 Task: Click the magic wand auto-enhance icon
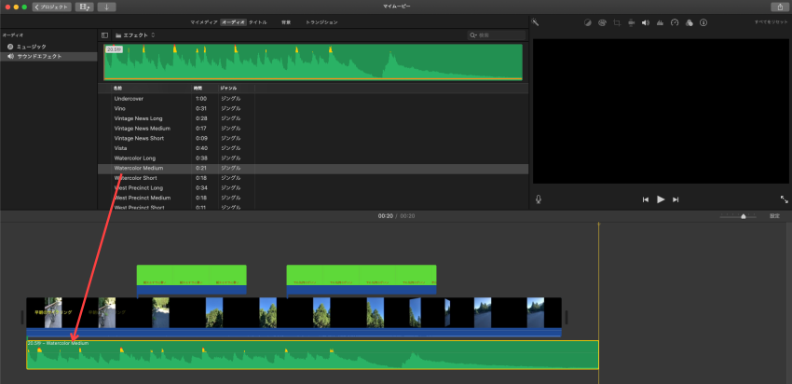point(536,21)
